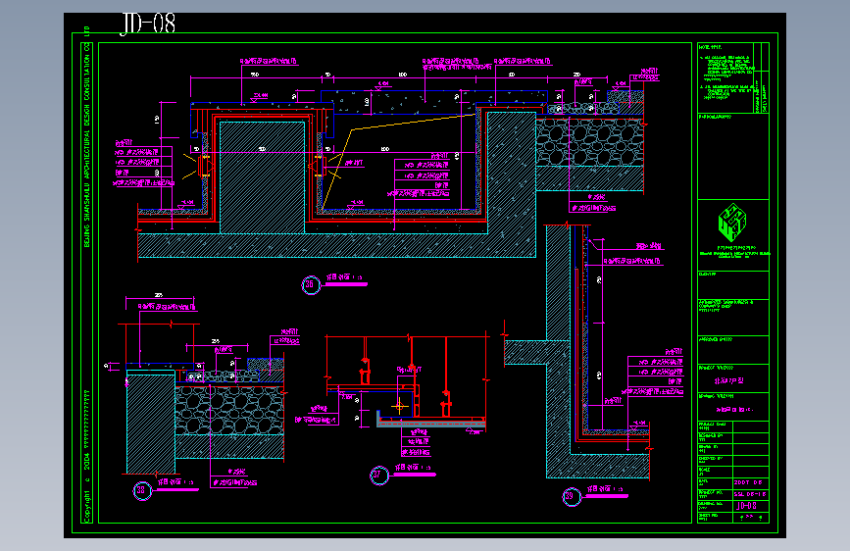Select the detail marker circle numbered 39
The width and height of the screenshot is (850, 551).
point(571,496)
